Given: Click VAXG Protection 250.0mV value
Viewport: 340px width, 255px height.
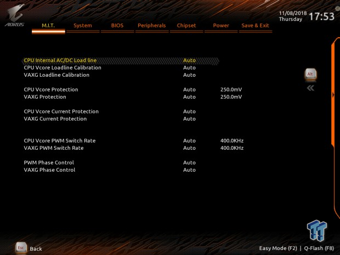Looking at the screenshot, I should pos(231,97).
